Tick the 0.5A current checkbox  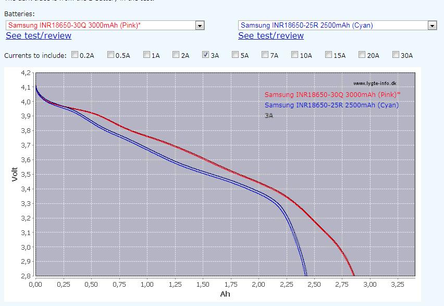point(110,55)
